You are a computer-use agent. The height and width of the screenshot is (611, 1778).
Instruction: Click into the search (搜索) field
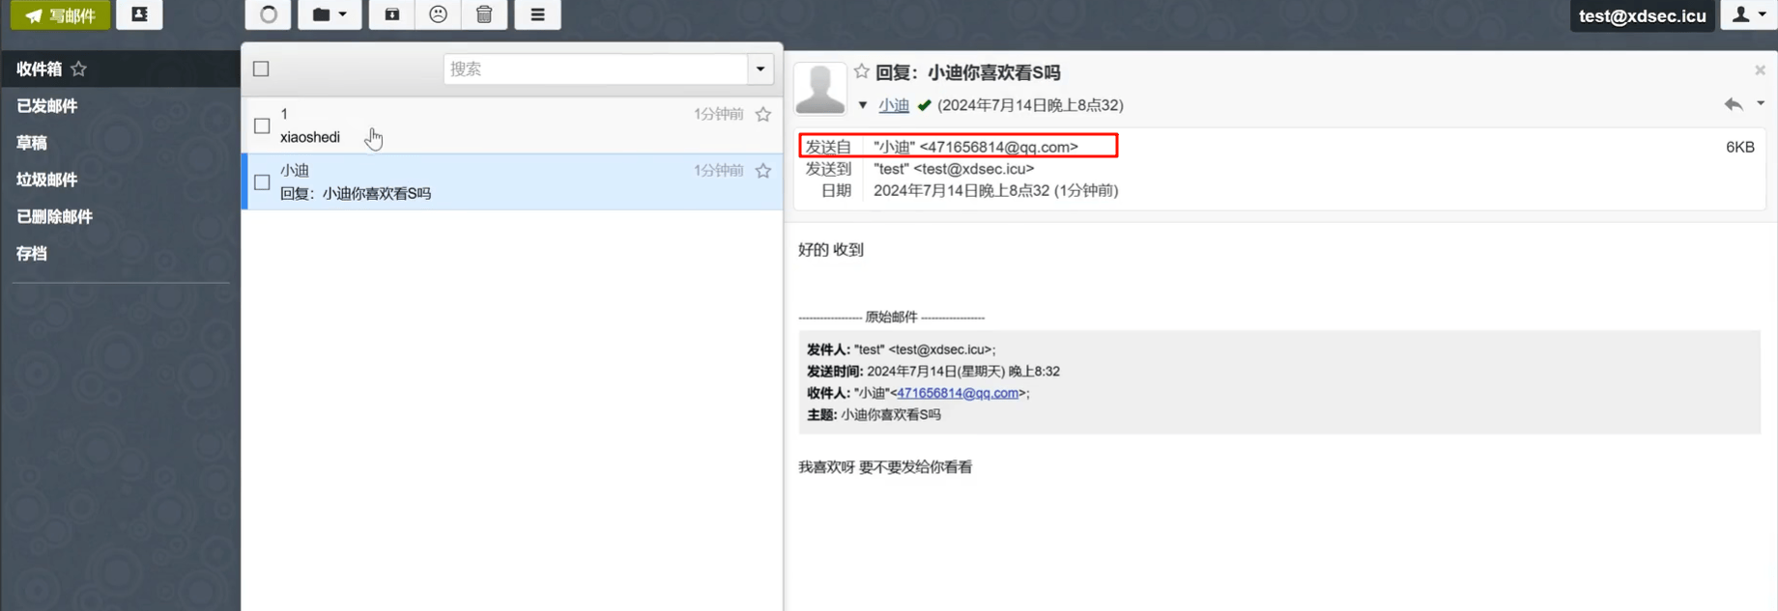click(595, 69)
